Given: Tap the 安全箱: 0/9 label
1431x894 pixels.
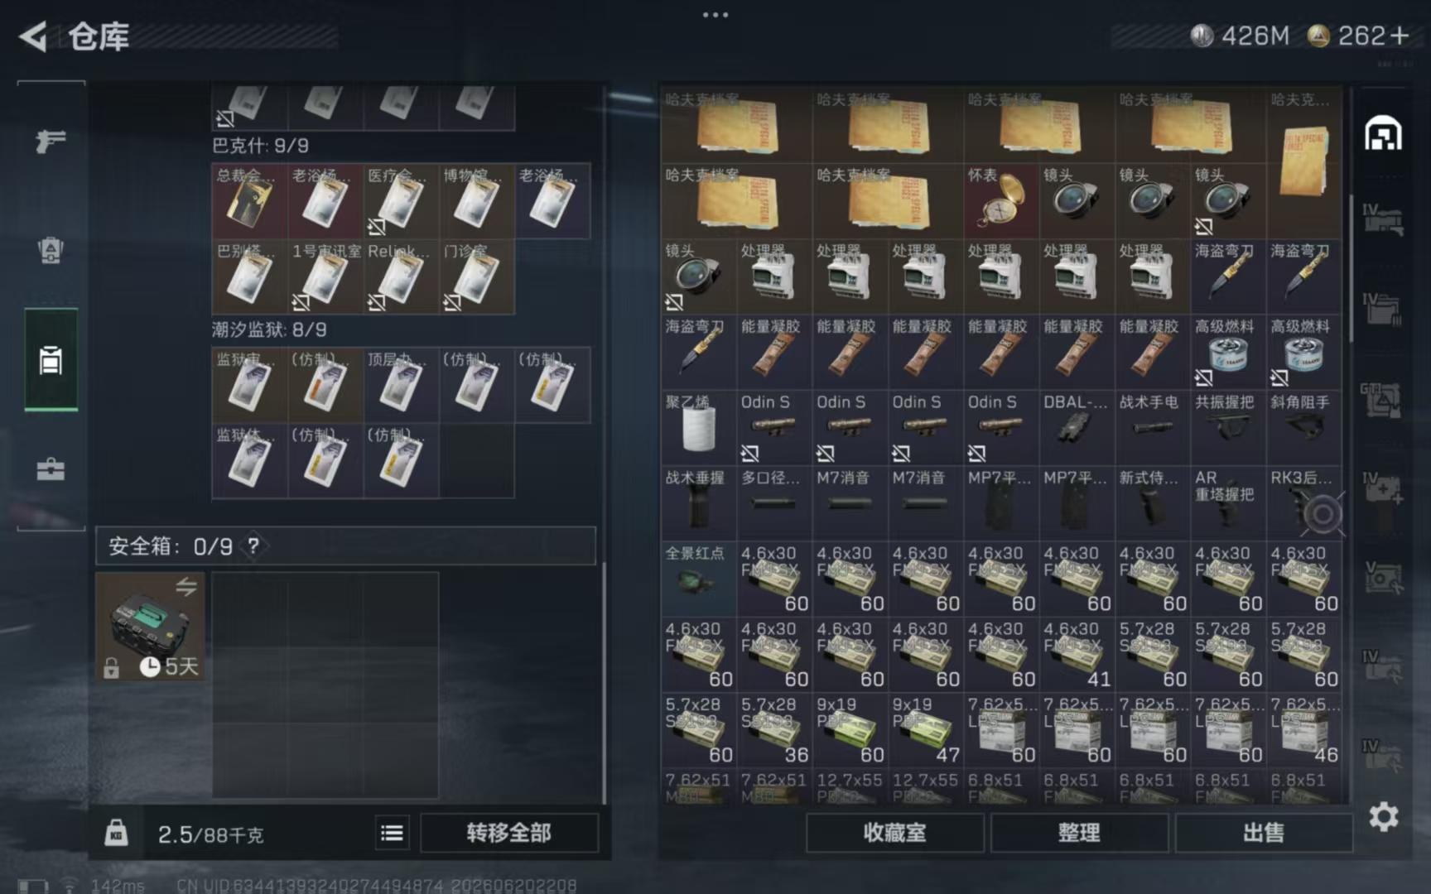Looking at the screenshot, I should click(x=171, y=546).
